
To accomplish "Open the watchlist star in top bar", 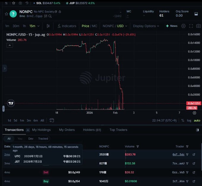I will 14,3.
